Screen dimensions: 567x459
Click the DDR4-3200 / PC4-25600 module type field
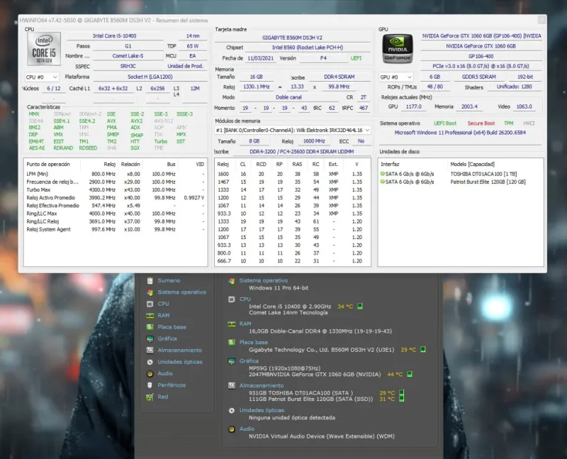[302, 152]
